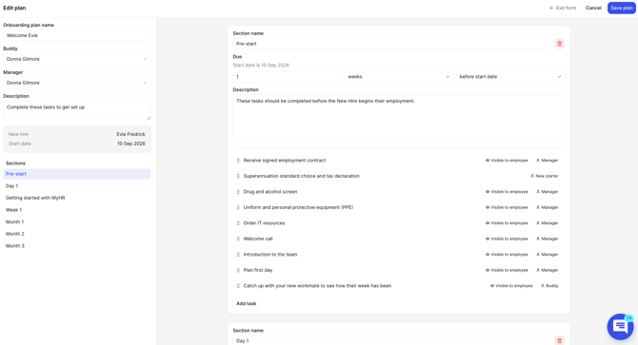The height and width of the screenshot is (345, 638).
Task: Toggle Visible to employee on Order IT resources
Action: pos(507,223)
